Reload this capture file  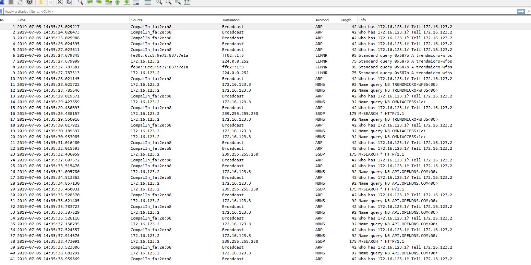[69, 2]
